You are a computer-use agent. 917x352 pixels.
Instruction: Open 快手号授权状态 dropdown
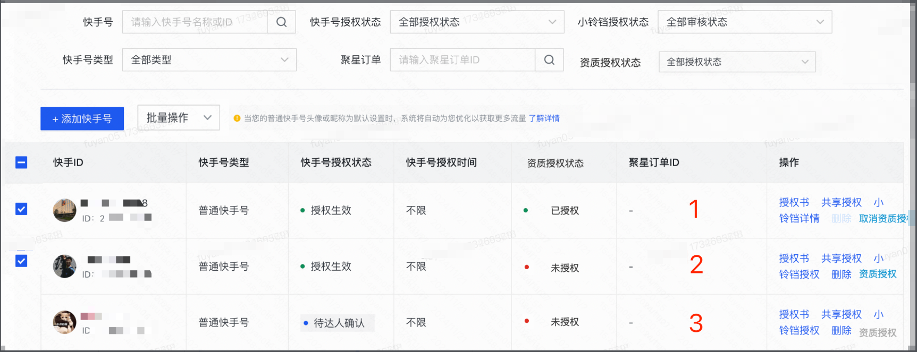click(x=477, y=22)
